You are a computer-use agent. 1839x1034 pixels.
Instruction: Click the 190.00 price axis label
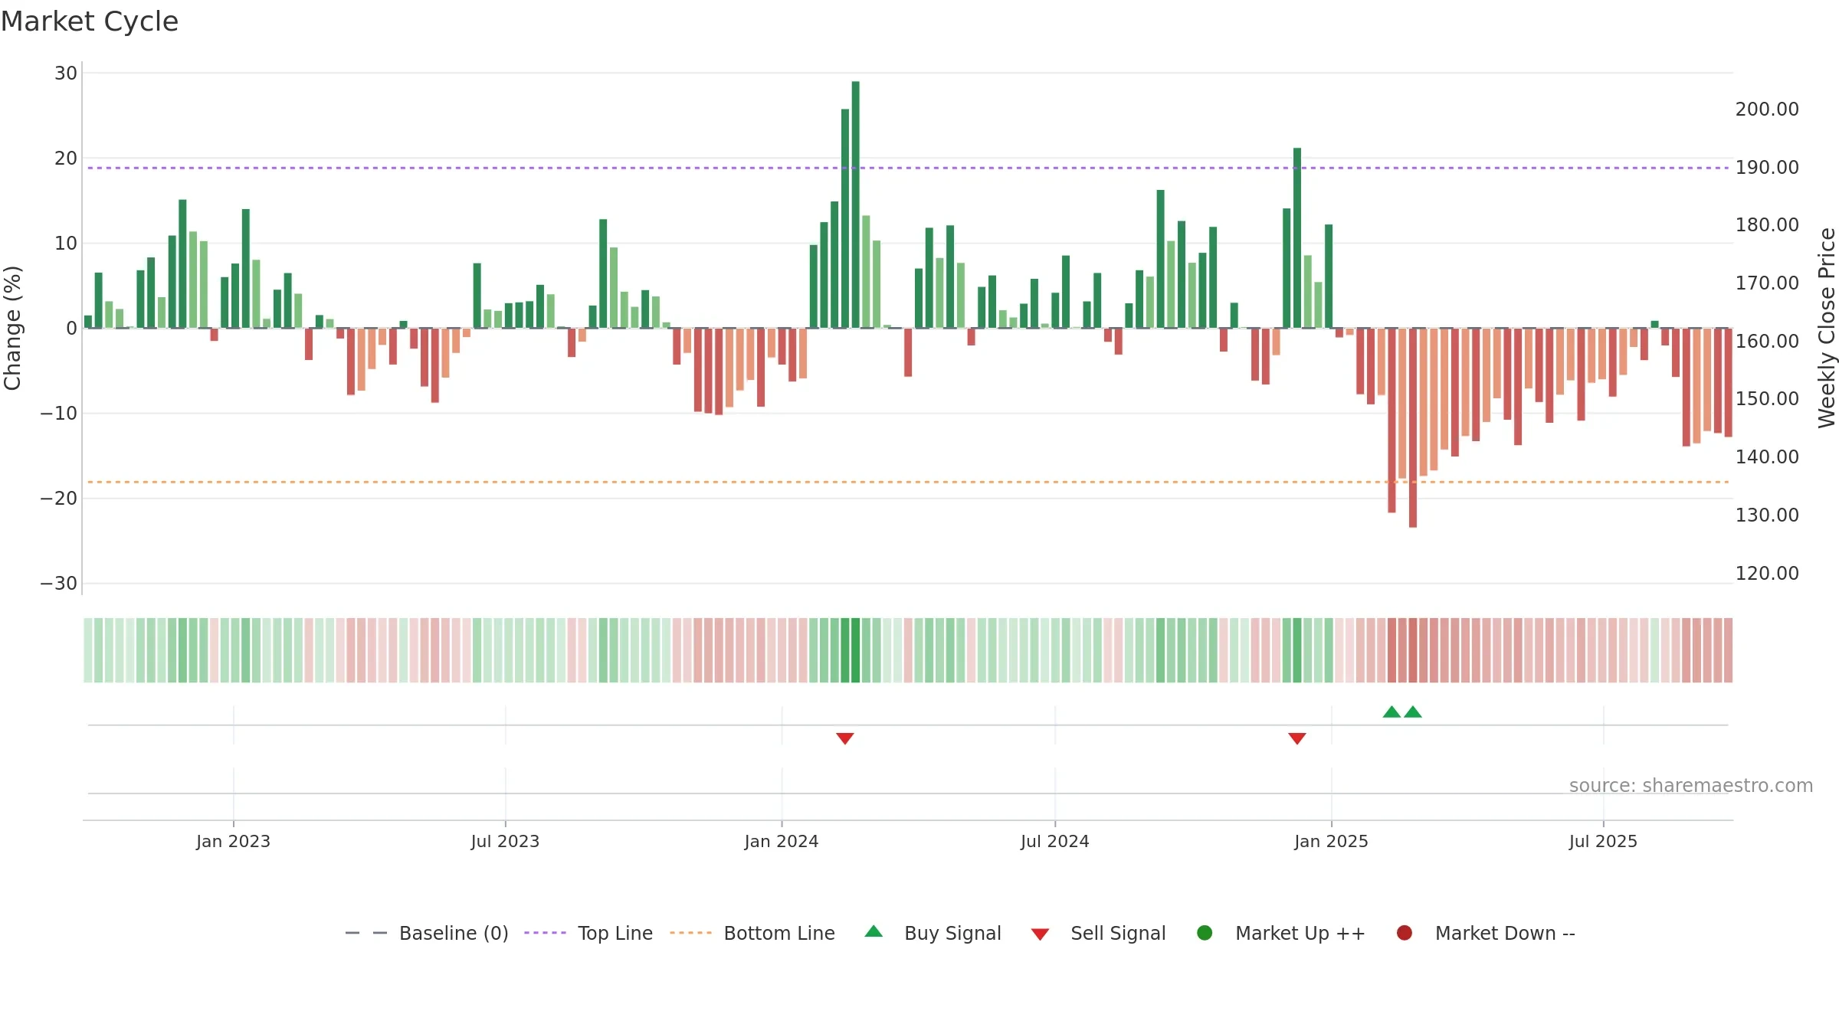point(1767,167)
